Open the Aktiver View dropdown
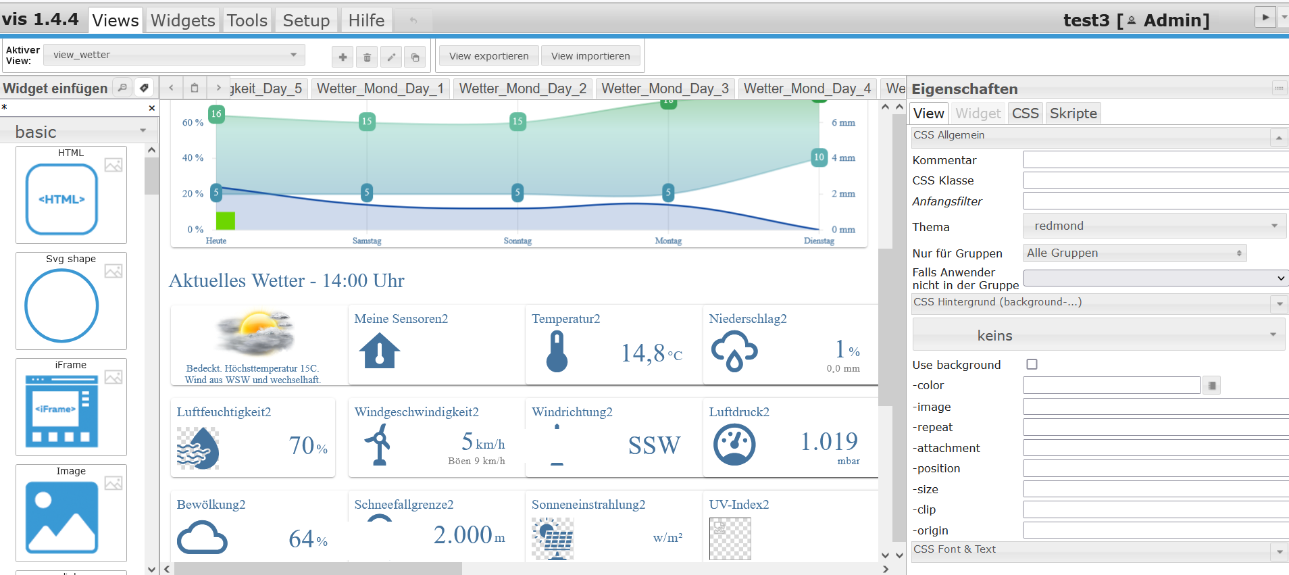 (x=174, y=55)
